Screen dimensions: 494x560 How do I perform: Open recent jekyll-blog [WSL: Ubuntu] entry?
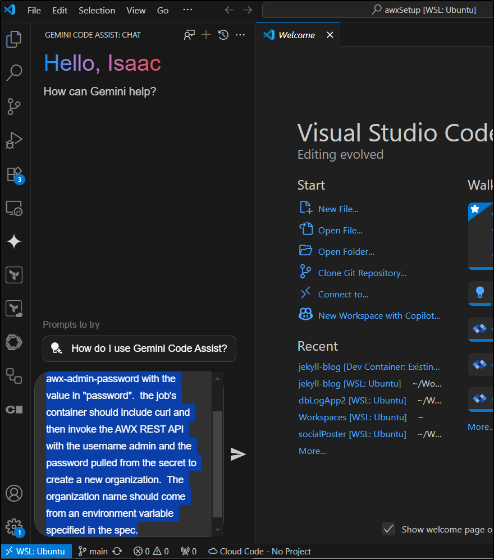click(350, 384)
